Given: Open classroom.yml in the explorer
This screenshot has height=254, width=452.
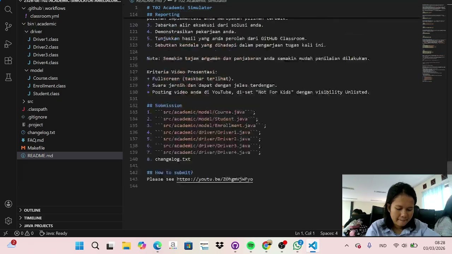Looking at the screenshot, I should pos(70,16).
